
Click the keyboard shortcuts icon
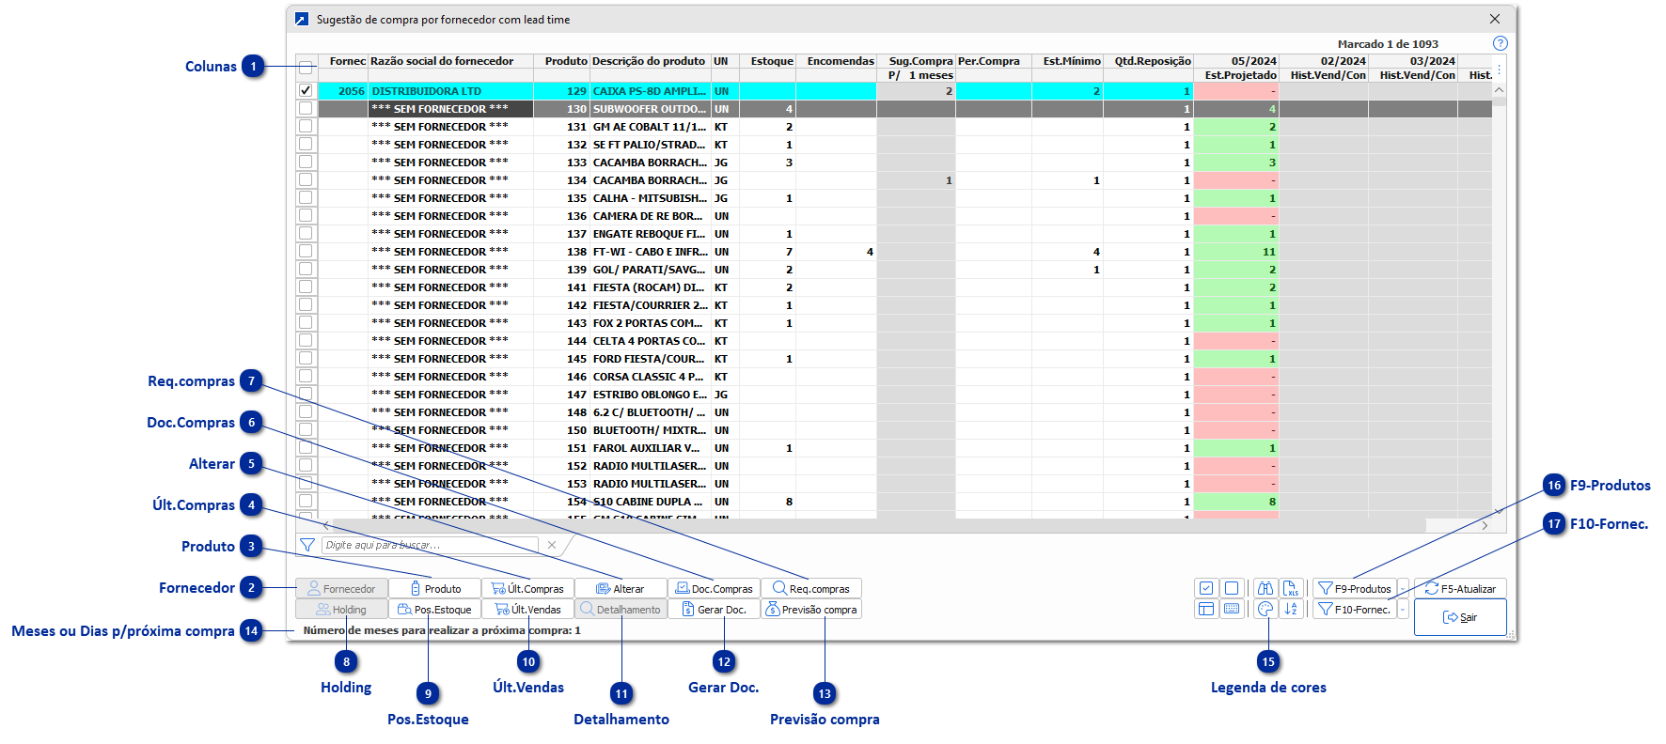(1231, 609)
